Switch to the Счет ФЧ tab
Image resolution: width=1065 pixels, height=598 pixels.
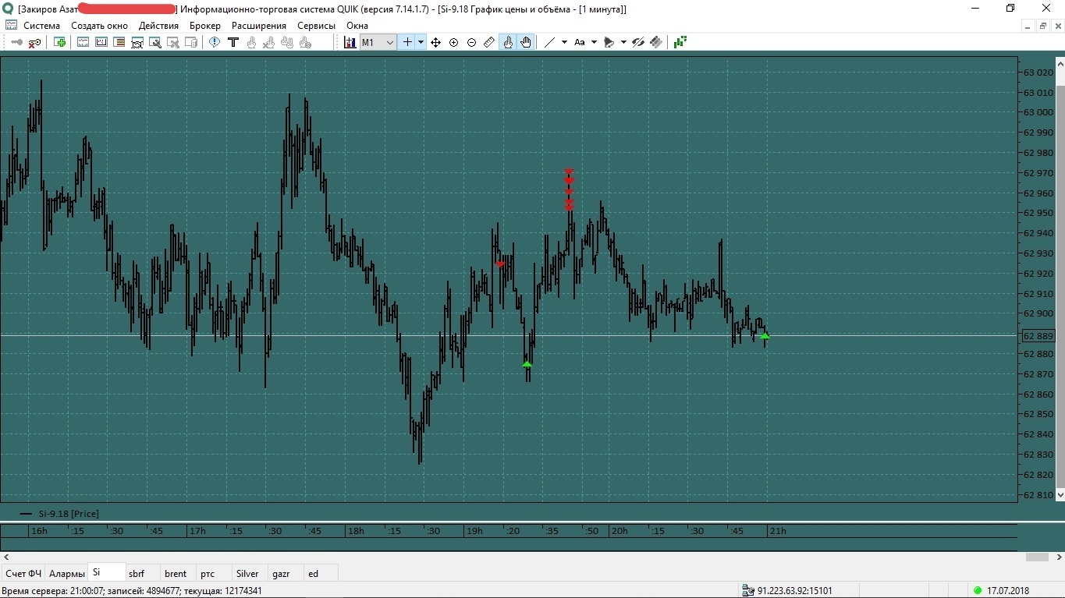click(23, 573)
